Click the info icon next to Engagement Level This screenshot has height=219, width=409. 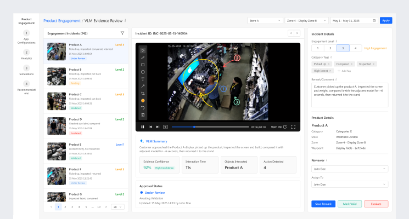click(336, 42)
